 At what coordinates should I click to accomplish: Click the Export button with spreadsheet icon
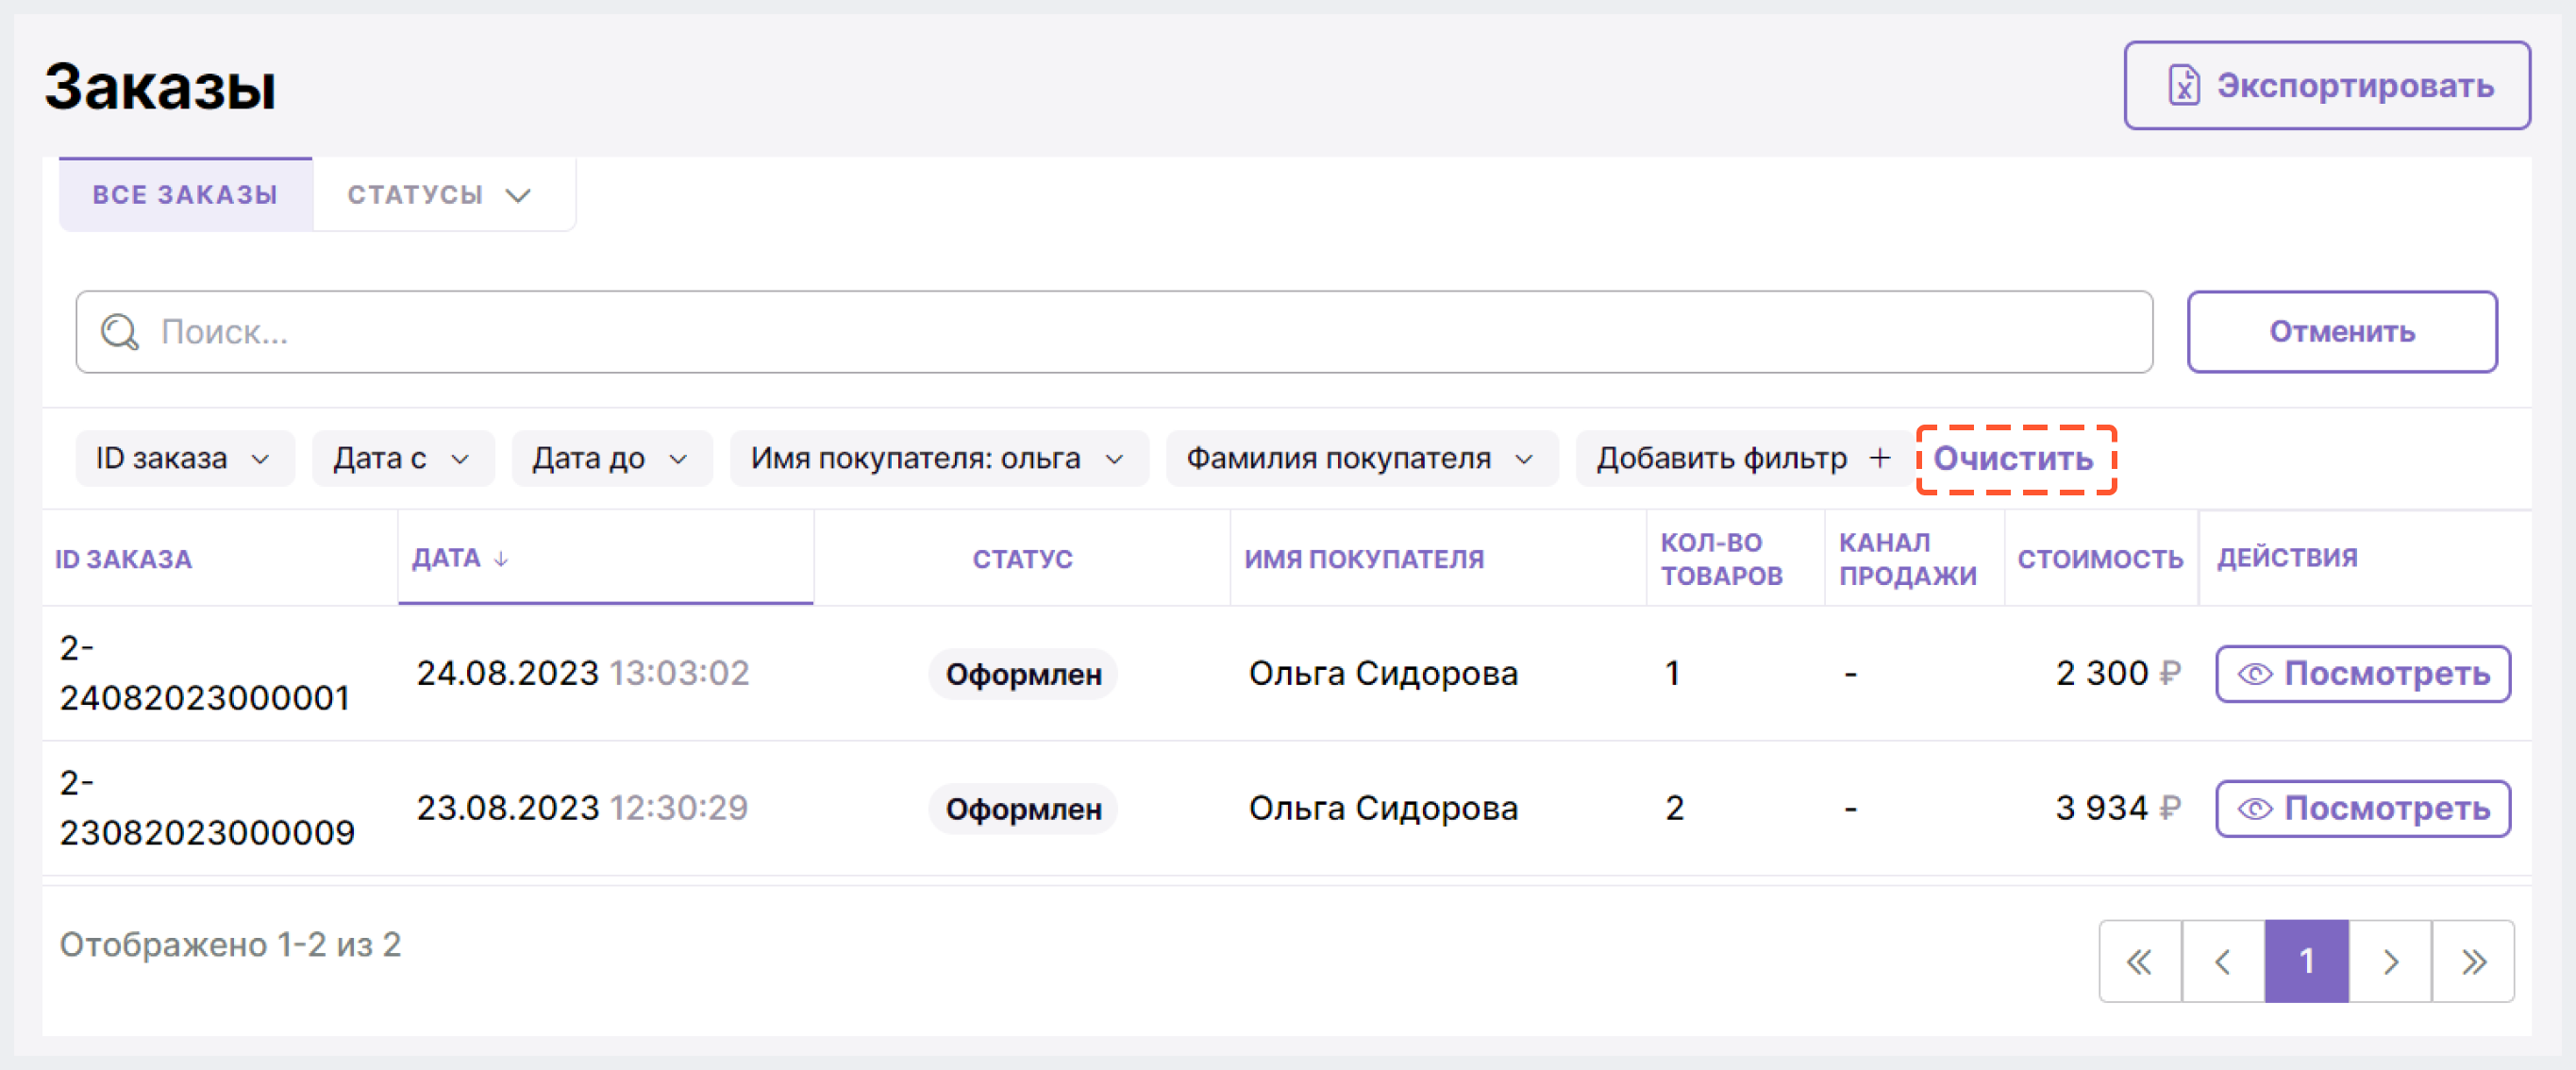tap(2327, 85)
